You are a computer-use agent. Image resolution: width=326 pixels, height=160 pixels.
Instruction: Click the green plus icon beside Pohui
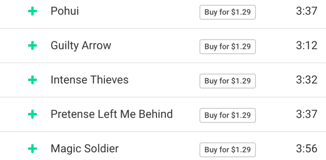(x=32, y=12)
